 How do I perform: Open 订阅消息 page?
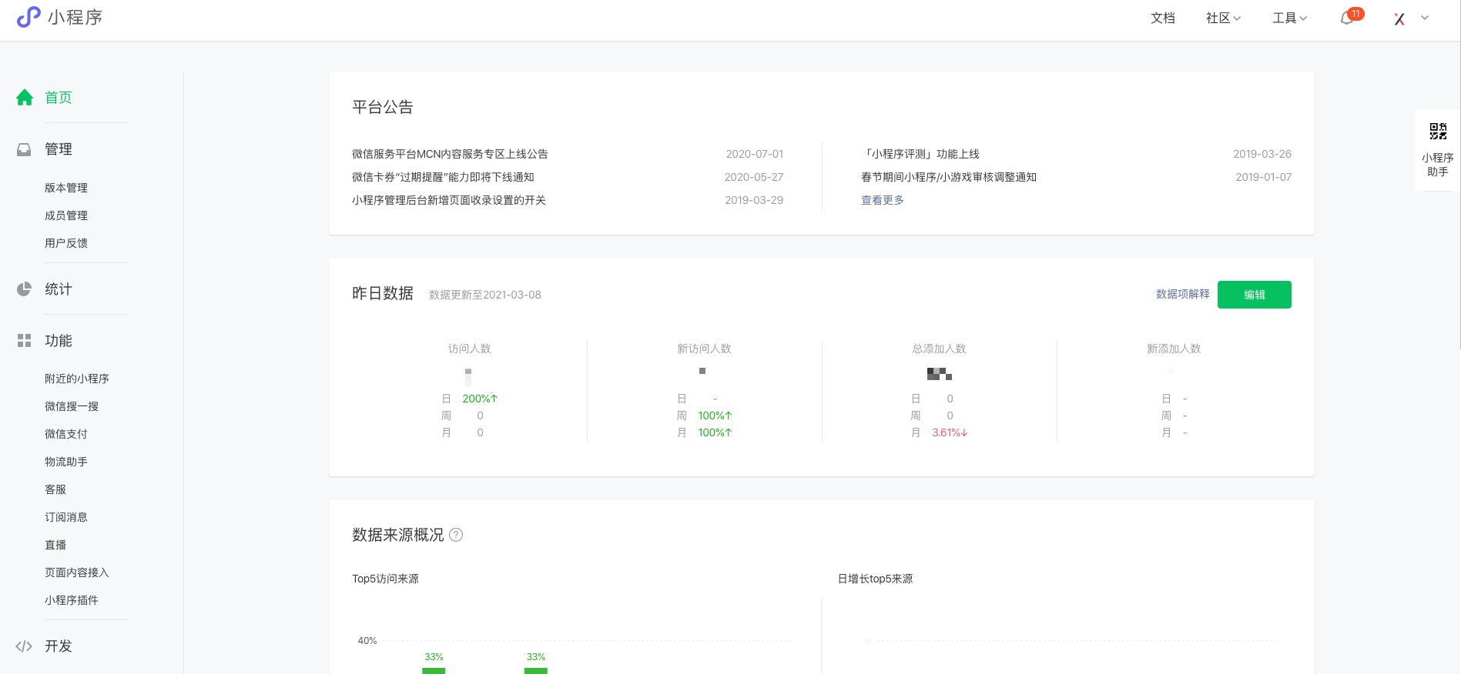click(x=66, y=517)
